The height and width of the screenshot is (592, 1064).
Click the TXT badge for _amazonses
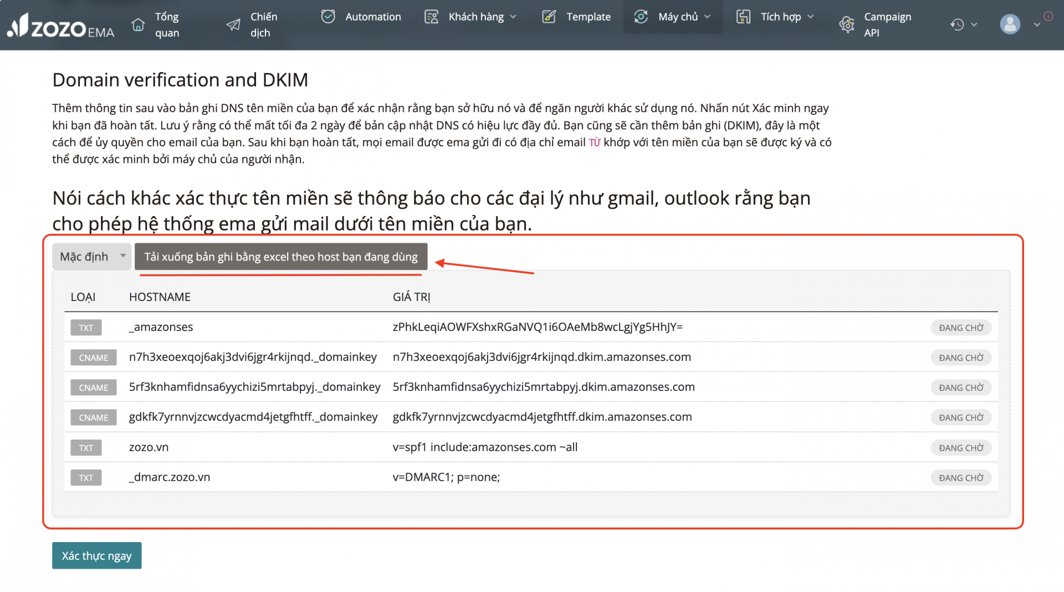click(86, 328)
